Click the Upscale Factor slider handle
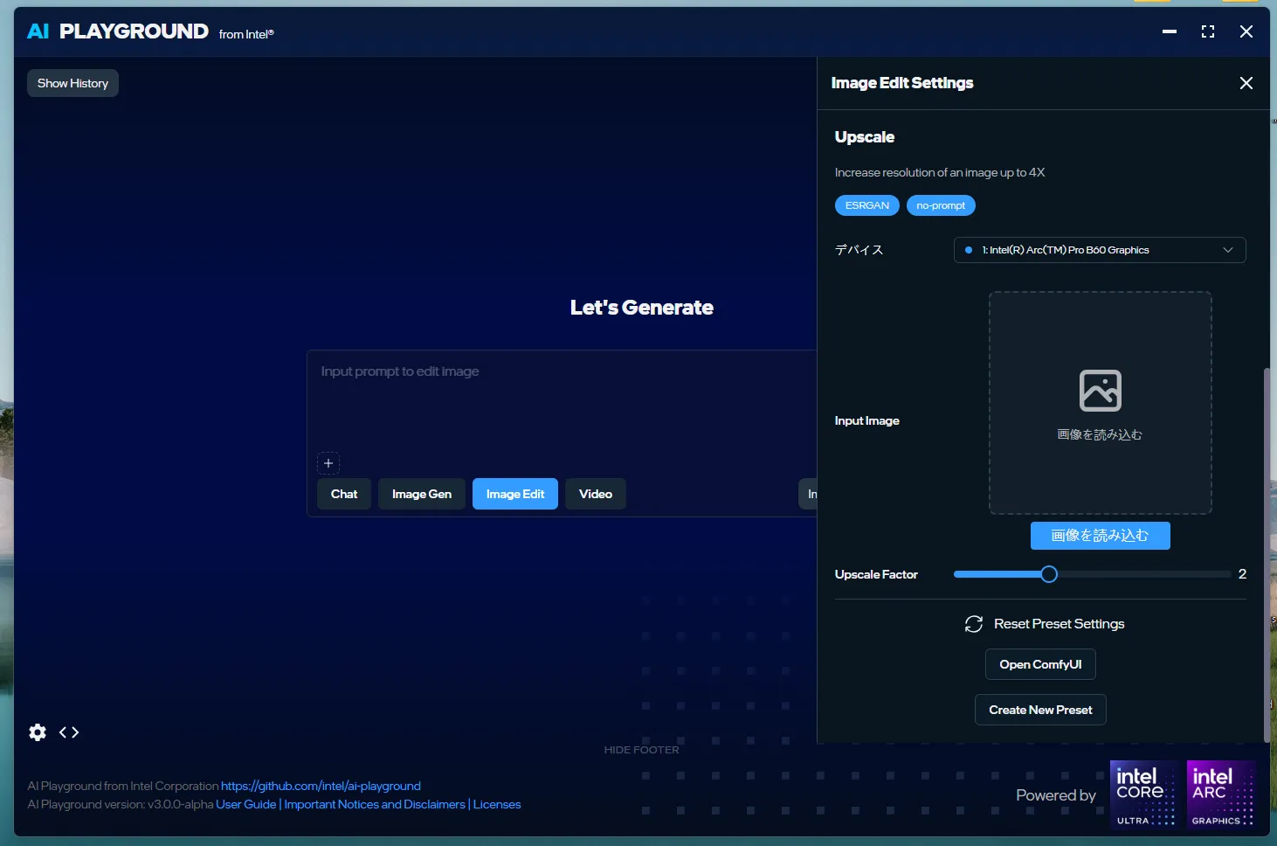This screenshot has width=1277, height=846. tap(1049, 574)
